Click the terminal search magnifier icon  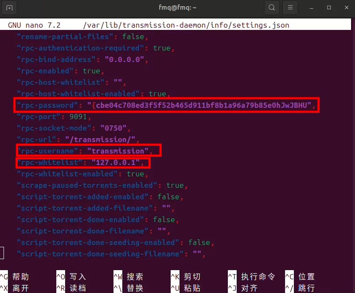(x=272, y=7)
